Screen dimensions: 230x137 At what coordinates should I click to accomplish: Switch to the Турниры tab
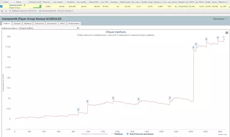tap(17, 24)
